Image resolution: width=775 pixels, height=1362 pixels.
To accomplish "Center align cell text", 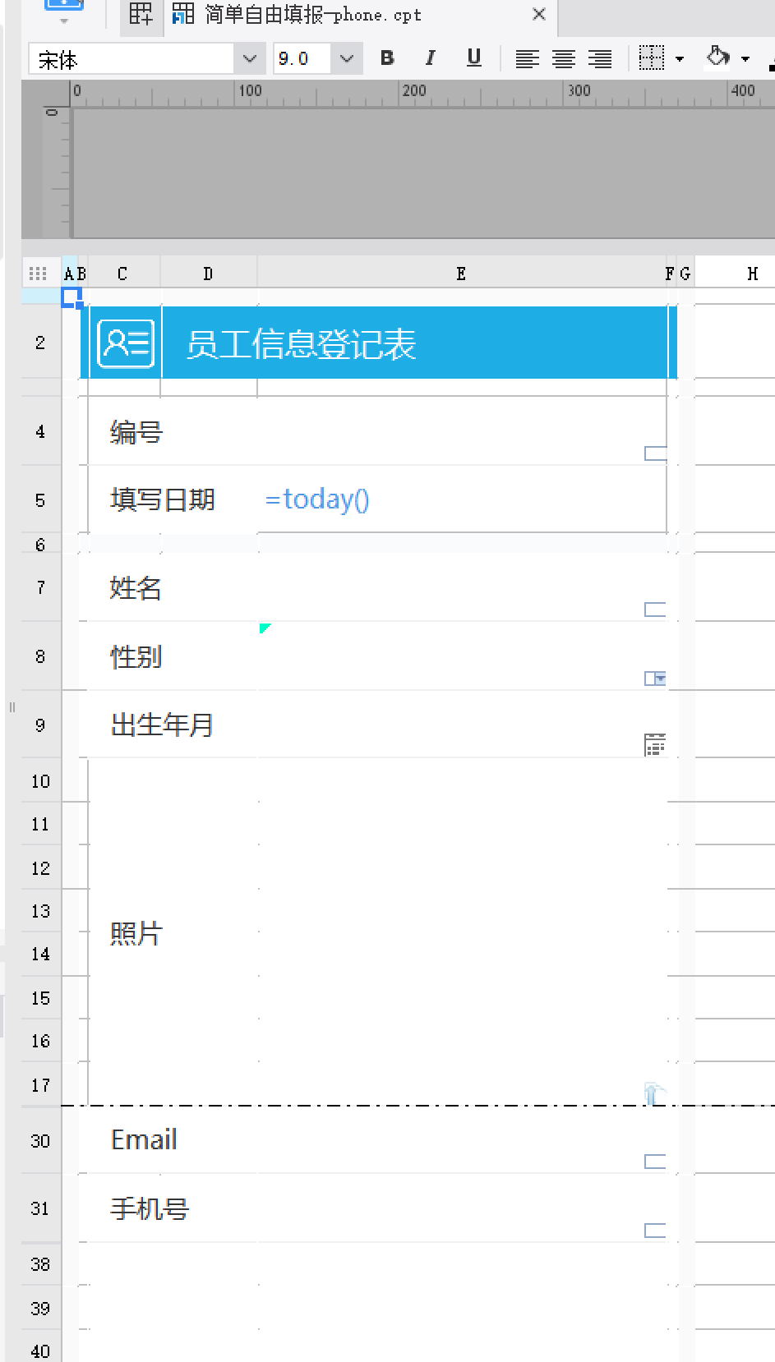I will 564,58.
